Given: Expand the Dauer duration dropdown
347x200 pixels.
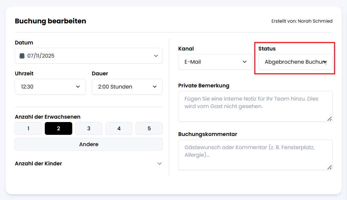Looking at the screenshot, I should (x=127, y=87).
